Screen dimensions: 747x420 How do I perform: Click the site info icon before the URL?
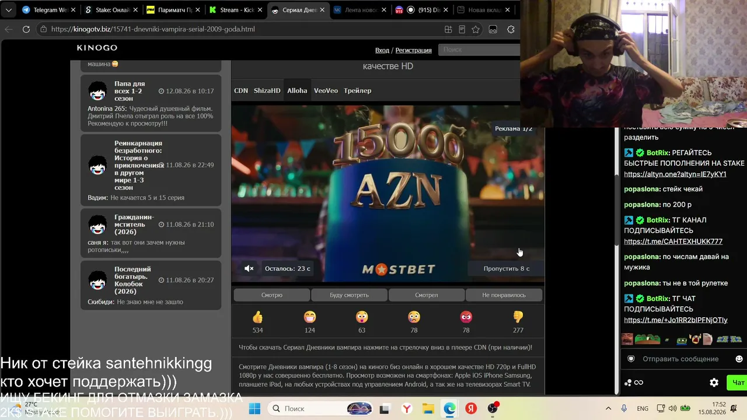point(43,29)
